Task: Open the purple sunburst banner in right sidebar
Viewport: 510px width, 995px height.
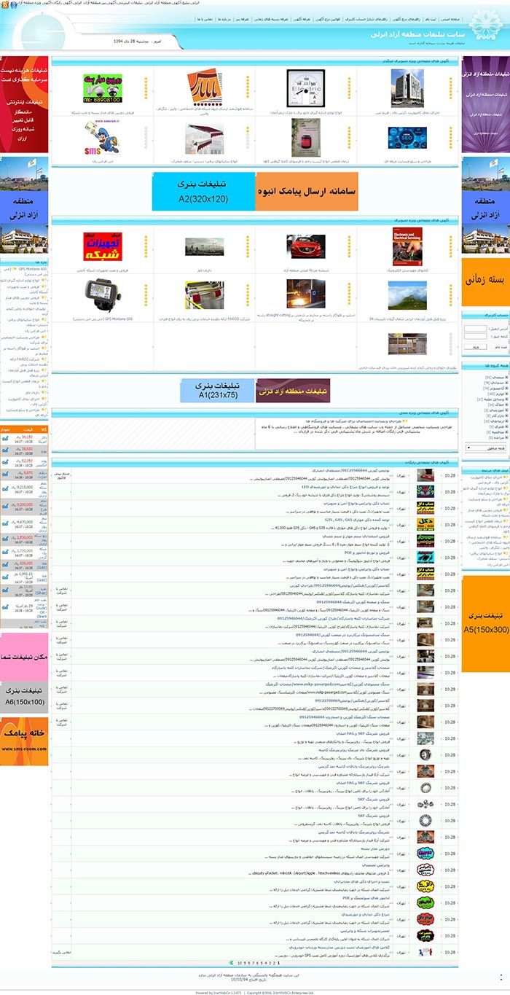Action: [485, 104]
